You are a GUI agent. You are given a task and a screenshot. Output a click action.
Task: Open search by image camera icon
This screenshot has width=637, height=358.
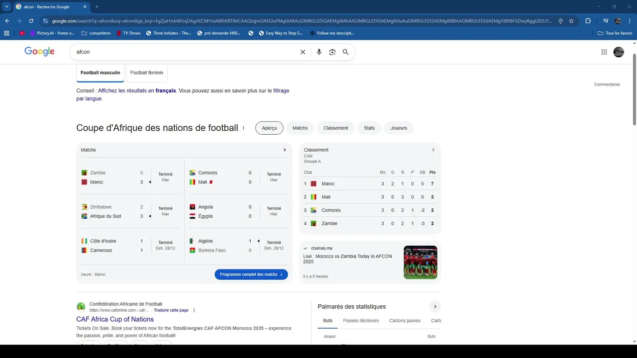(x=332, y=52)
